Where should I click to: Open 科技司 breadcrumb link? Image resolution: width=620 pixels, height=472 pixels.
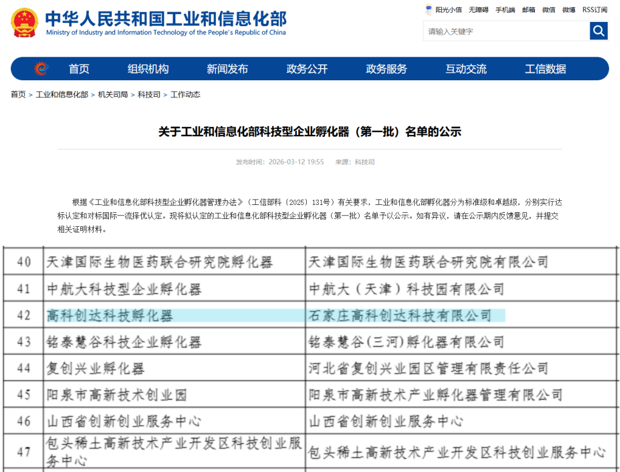(x=149, y=94)
